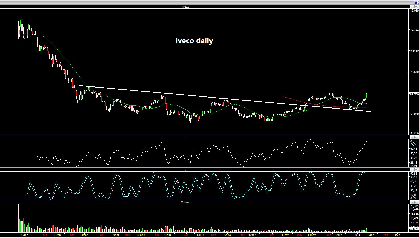Click the 19apr date label

tap(115, 235)
